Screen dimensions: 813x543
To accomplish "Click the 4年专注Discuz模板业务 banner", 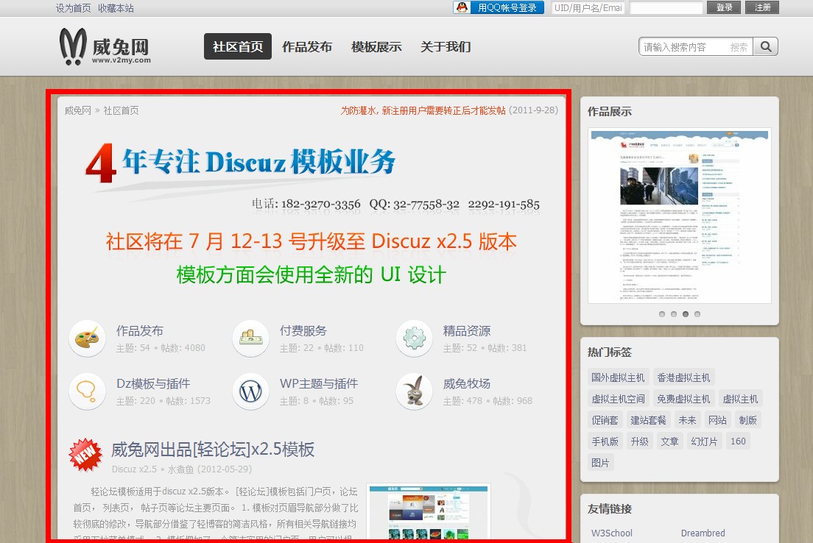I will 312,176.
